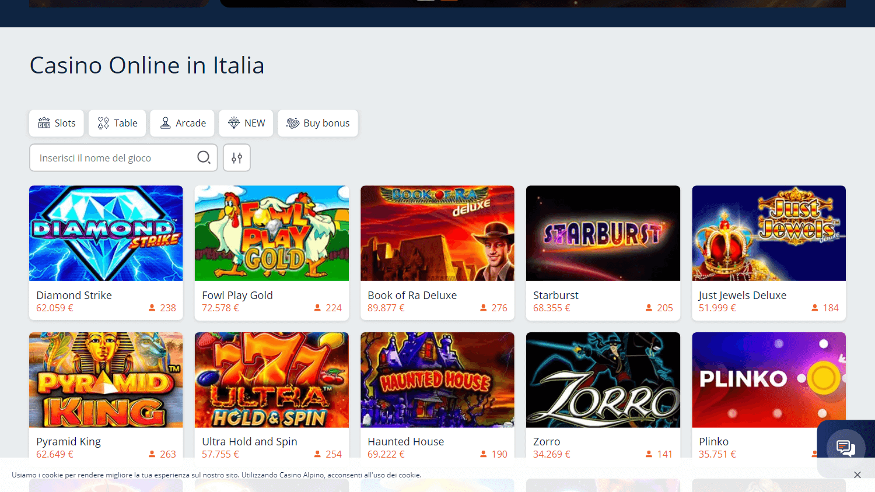The height and width of the screenshot is (492, 875).
Task: Click the player icon next to Diamond Strike
Action: pyautogui.click(x=150, y=307)
